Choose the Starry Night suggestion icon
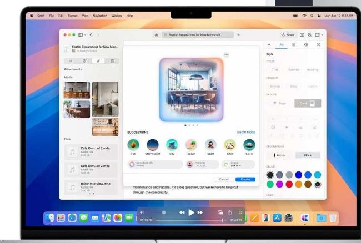361x243 pixels. point(152,145)
